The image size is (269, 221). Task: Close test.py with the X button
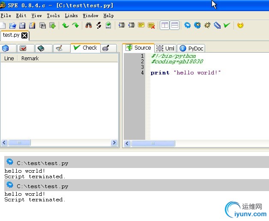(x=24, y=35)
